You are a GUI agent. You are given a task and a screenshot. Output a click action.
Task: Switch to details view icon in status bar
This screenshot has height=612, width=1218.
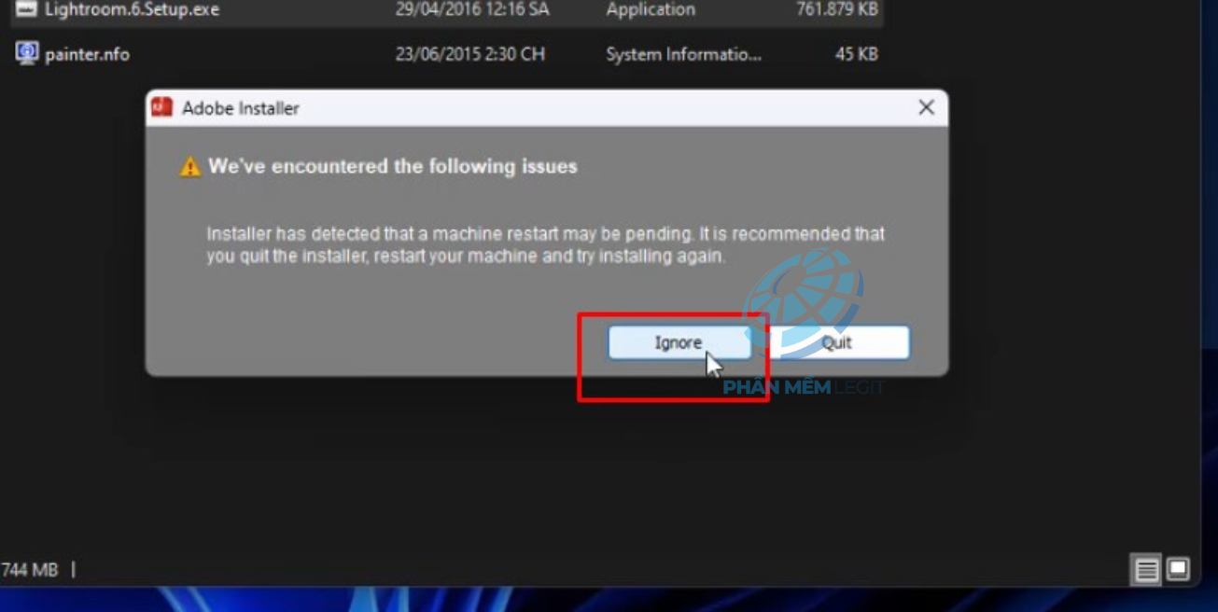[1147, 569]
